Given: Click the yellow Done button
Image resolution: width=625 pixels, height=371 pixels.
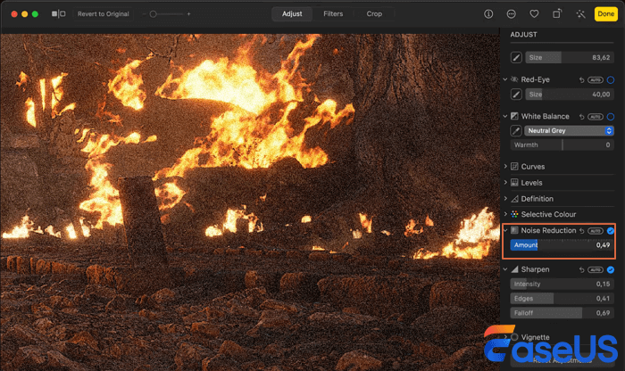Looking at the screenshot, I should tap(606, 14).
